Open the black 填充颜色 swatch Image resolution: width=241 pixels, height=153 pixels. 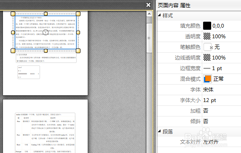pos(207,25)
